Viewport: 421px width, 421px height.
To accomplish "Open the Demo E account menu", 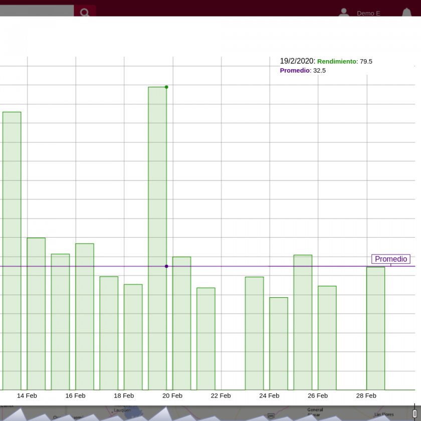I will [x=368, y=13].
